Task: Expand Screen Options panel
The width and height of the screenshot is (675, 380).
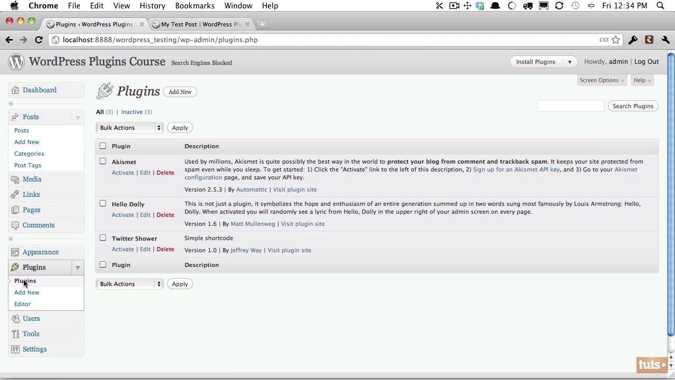Action: pyautogui.click(x=602, y=81)
